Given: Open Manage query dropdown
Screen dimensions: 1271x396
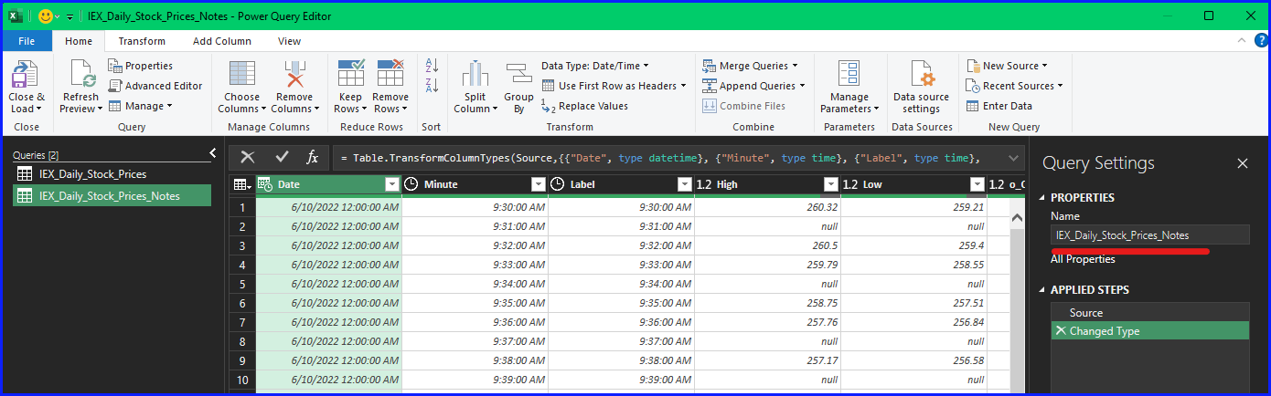Looking at the screenshot, I should tap(140, 106).
